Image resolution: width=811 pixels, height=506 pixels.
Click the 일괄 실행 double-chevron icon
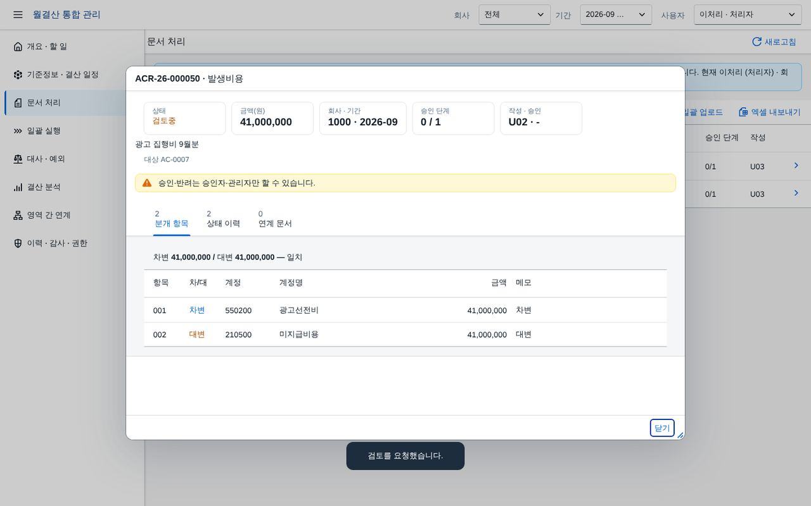(x=18, y=131)
